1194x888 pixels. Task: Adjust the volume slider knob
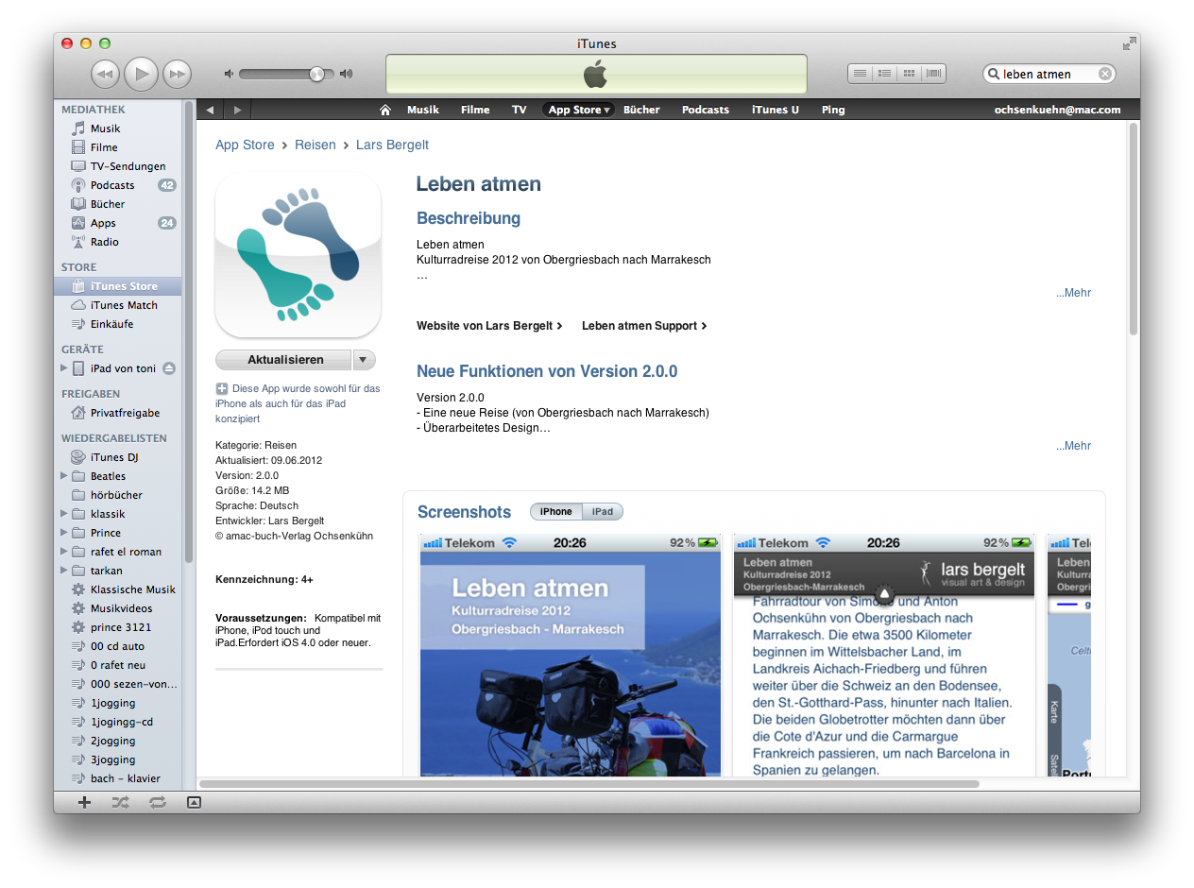coord(316,74)
